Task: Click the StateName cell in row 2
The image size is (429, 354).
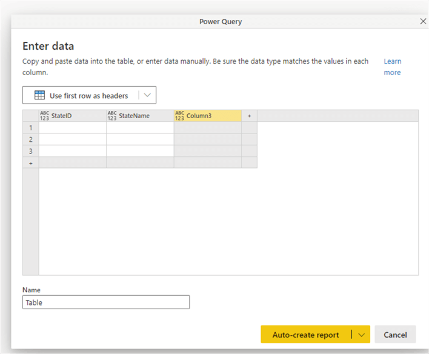Action: (140, 139)
